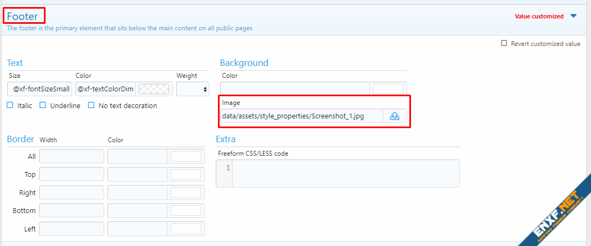This screenshot has height=246, width=591.
Task: Toggle the Italic checkbox
Action: pos(10,105)
